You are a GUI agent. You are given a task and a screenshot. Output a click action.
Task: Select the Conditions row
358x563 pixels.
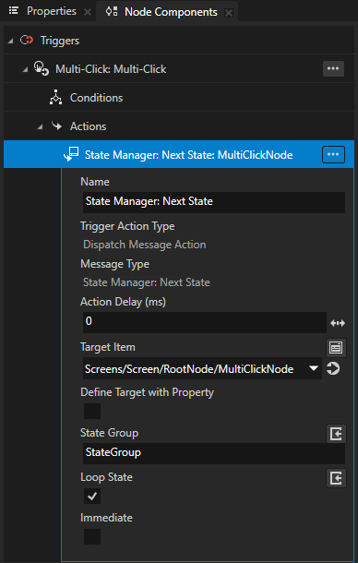(178, 97)
